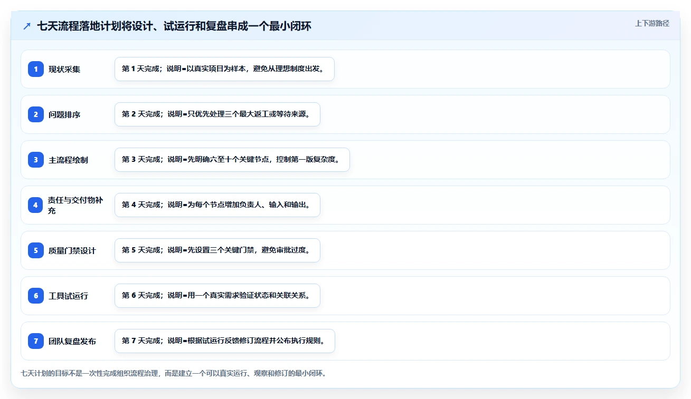
Task: Open the 第 4 天完成 description box
Action: tap(217, 205)
